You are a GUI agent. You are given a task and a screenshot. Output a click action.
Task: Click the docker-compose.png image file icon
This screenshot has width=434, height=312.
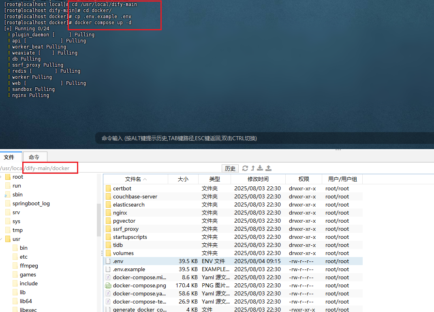[x=108, y=285]
